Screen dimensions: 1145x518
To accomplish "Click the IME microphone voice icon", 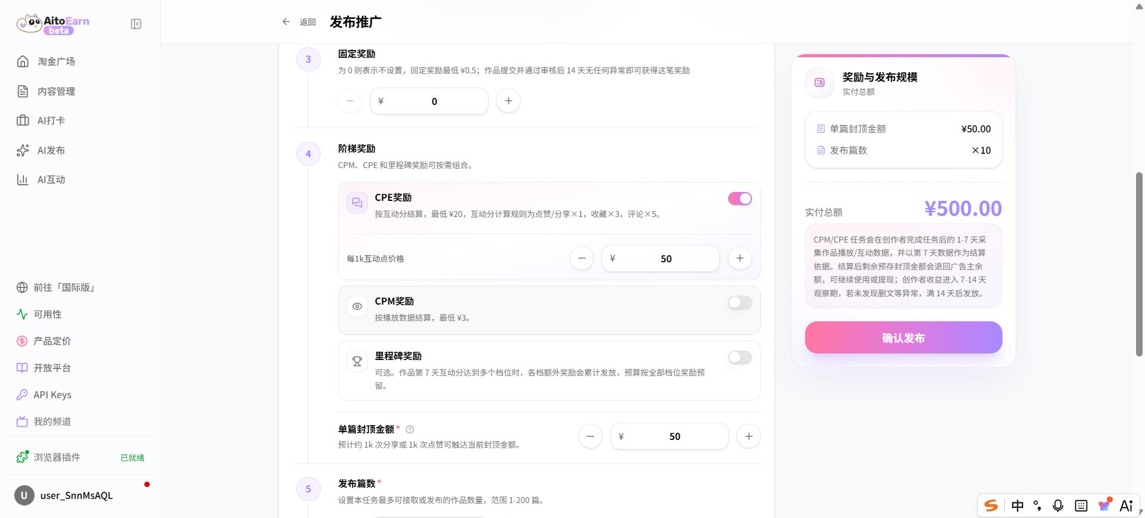I will pos(1058,505).
